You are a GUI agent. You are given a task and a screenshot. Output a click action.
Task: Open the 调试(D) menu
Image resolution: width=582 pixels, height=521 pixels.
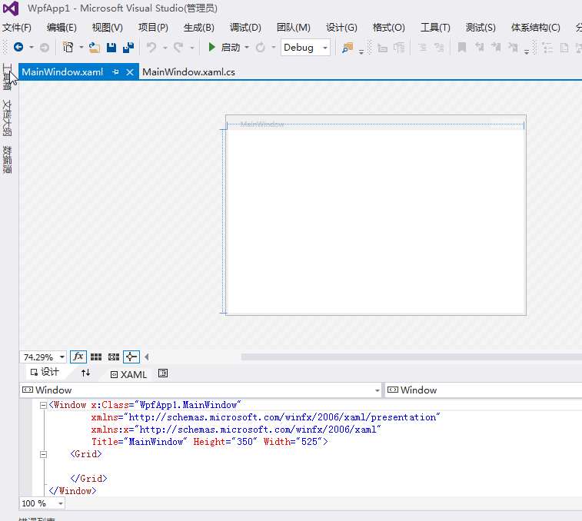click(x=245, y=28)
